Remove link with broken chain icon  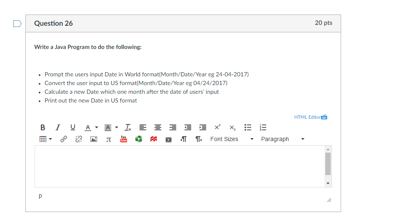click(x=79, y=139)
